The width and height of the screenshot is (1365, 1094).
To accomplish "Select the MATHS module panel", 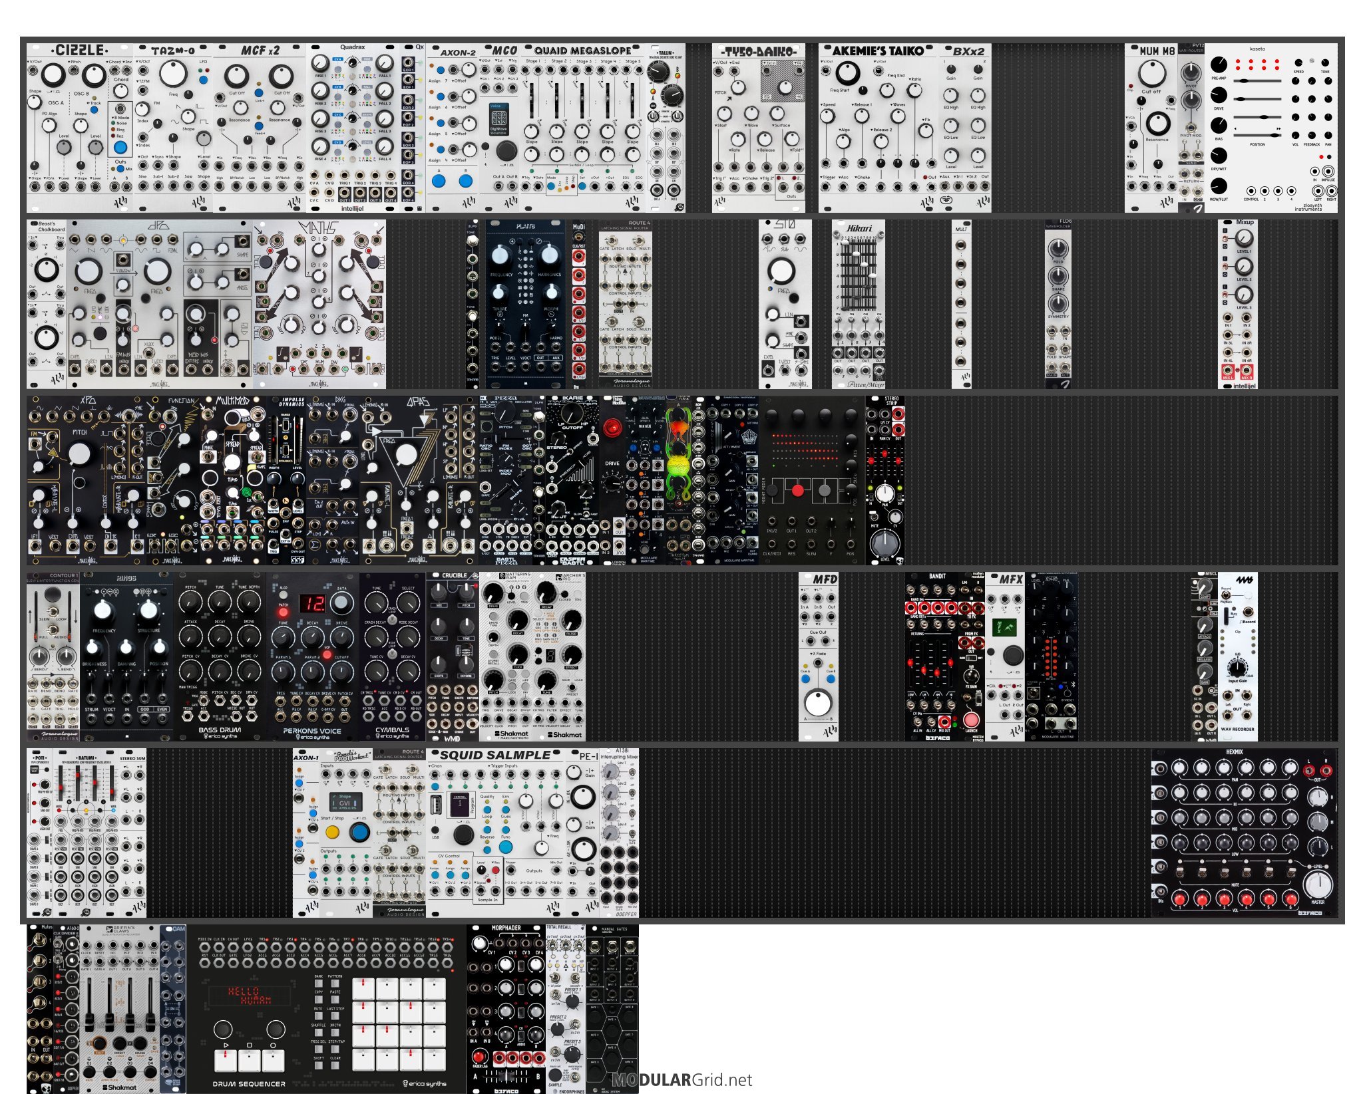I will (319, 305).
